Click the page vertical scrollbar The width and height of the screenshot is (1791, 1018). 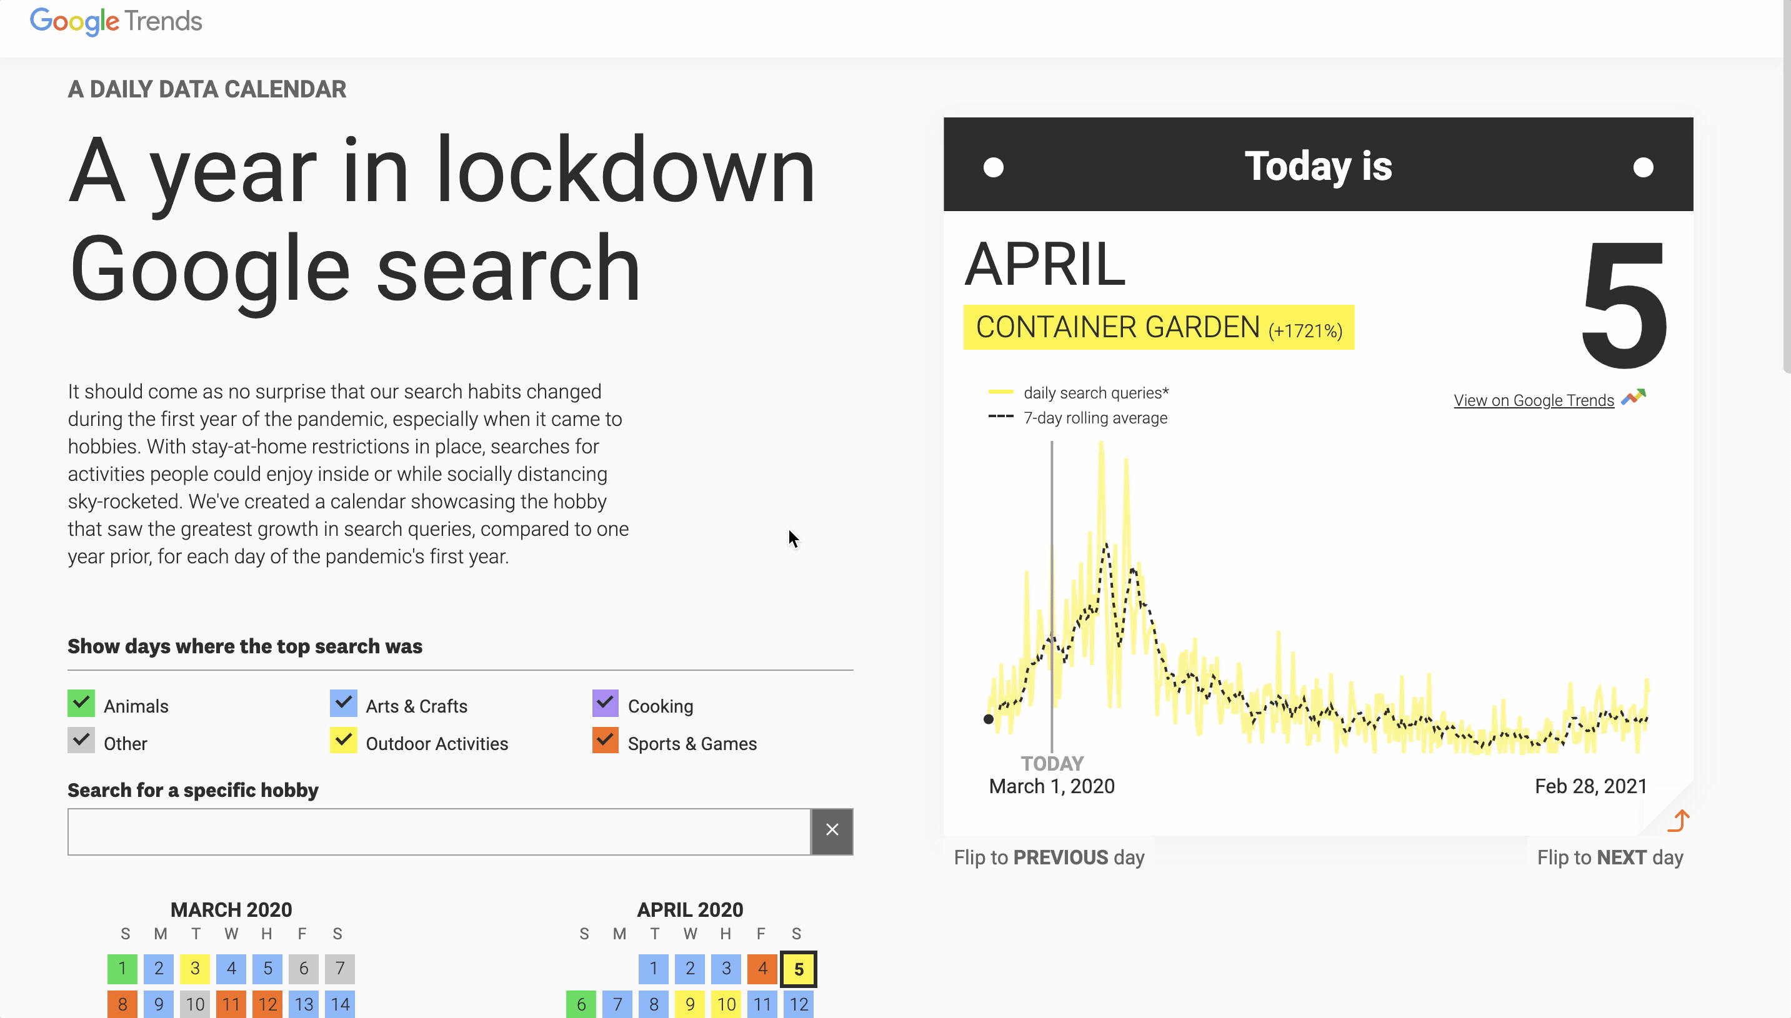1786,189
